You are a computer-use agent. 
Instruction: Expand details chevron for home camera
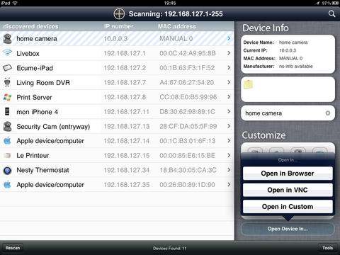pyautogui.click(x=229, y=38)
